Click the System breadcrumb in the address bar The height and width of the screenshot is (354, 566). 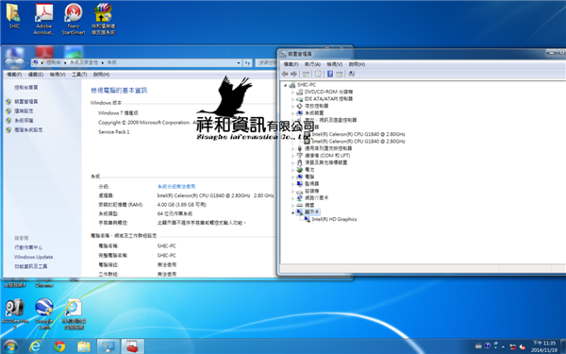click(112, 62)
